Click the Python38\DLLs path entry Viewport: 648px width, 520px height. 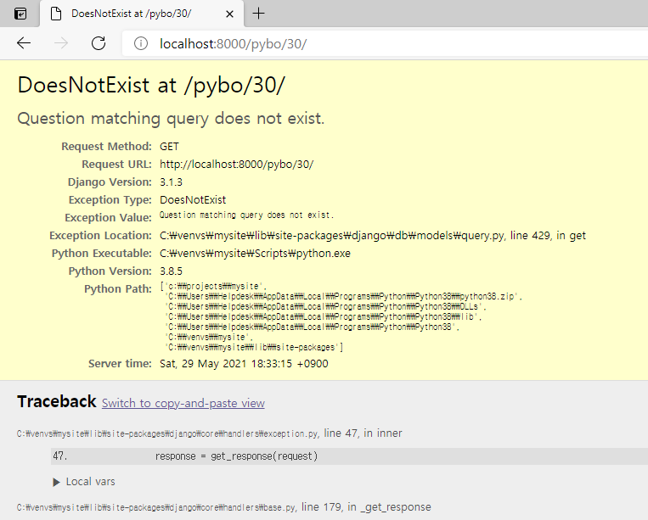[x=325, y=306]
